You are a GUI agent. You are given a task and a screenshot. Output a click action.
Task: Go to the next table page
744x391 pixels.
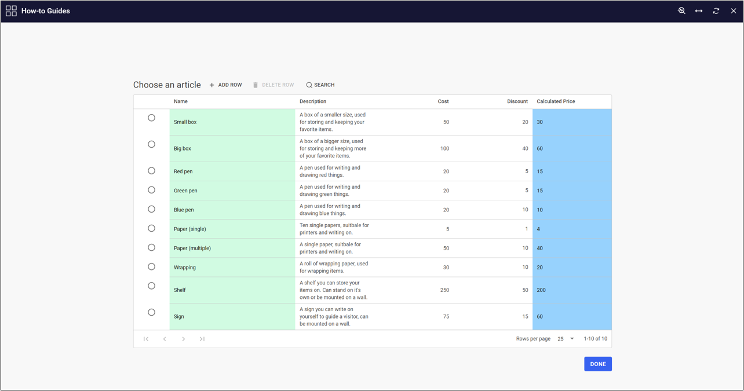coord(183,339)
